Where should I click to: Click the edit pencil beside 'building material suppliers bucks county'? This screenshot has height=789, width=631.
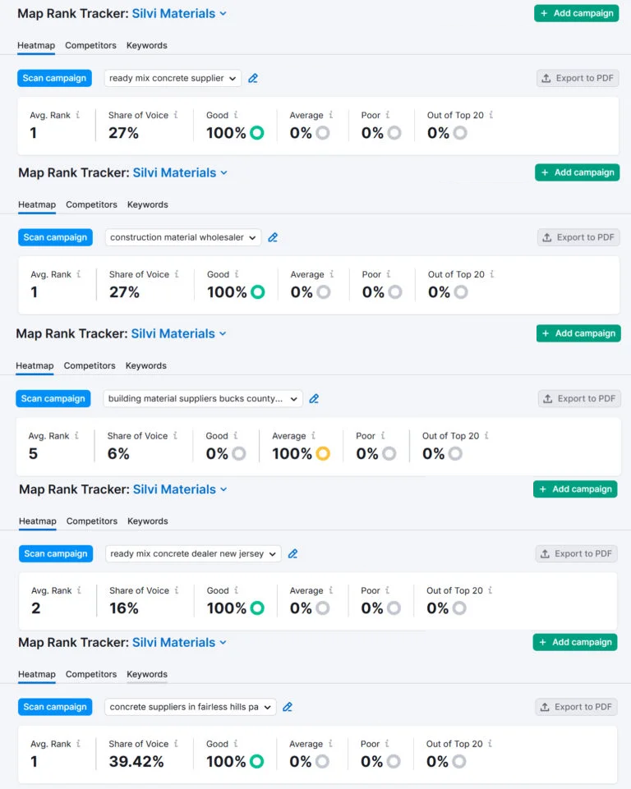pyautogui.click(x=314, y=399)
